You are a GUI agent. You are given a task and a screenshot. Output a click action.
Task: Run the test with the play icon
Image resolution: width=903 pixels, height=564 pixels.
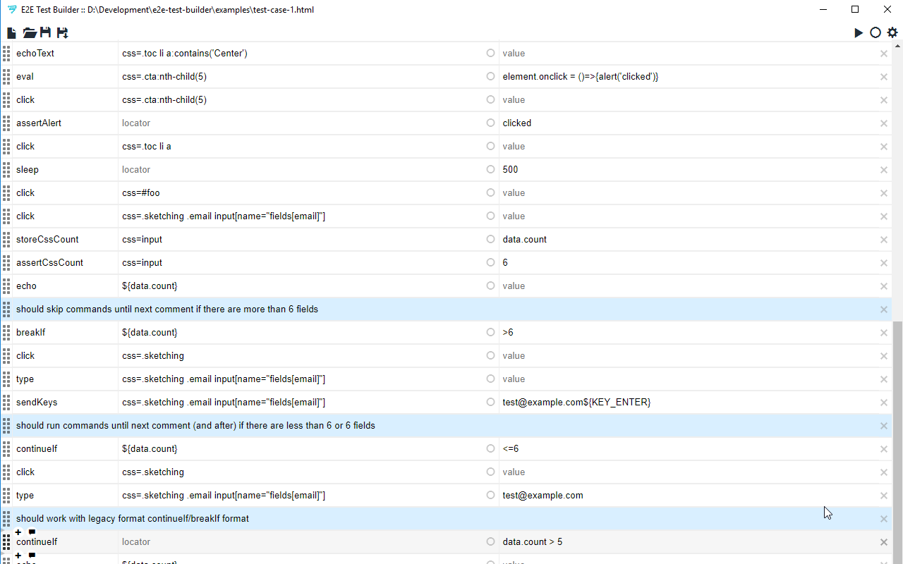point(859,32)
